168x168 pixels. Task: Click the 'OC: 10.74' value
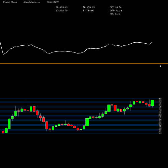pyautogui.click(x=116, y=7)
